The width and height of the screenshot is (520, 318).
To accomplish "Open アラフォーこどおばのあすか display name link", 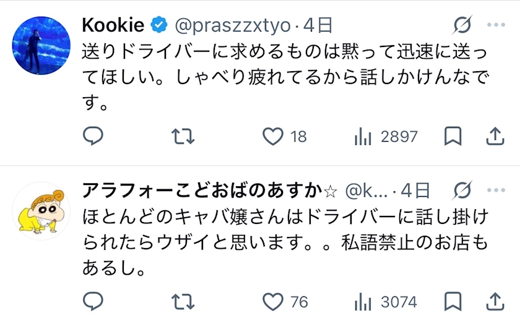I will [x=202, y=191].
